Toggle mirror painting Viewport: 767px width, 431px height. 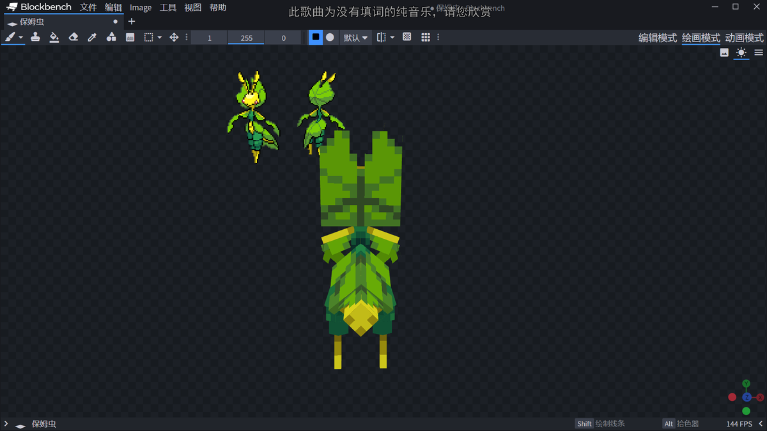click(381, 37)
